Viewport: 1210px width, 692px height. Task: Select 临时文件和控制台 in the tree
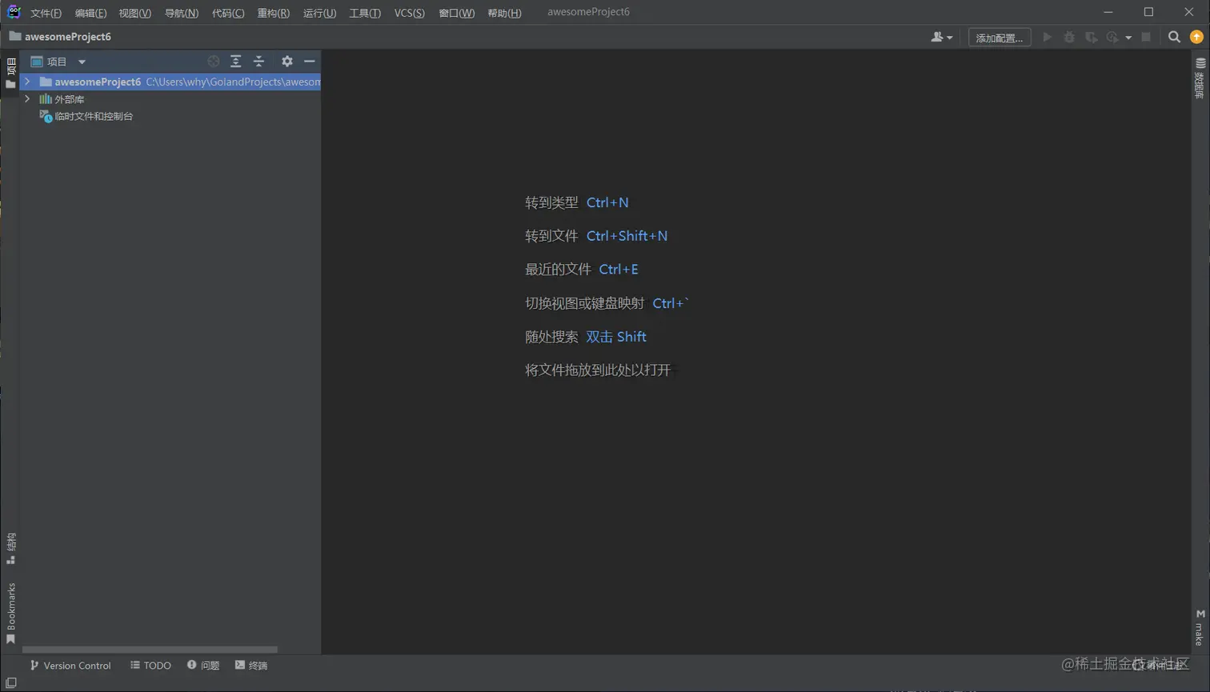click(94, 117)
